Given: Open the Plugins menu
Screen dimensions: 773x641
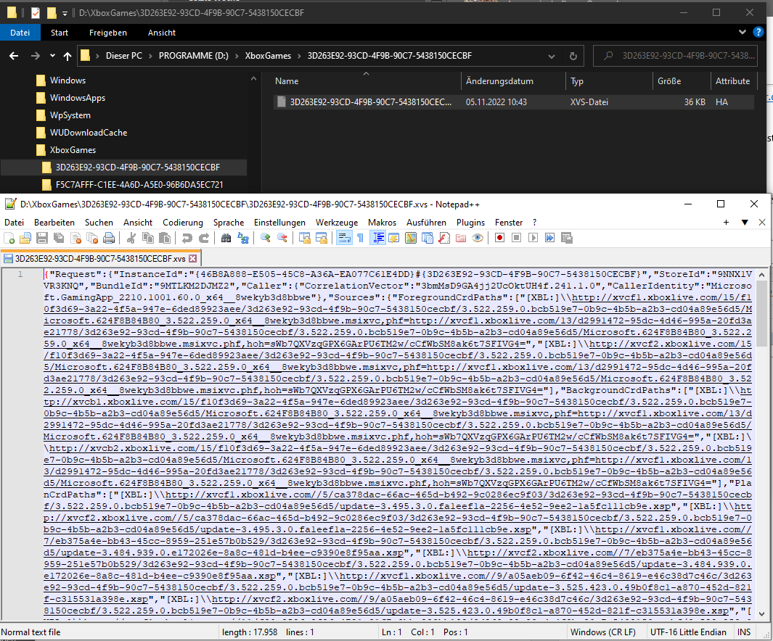Looking at the screenshot, I should point(471,223).
